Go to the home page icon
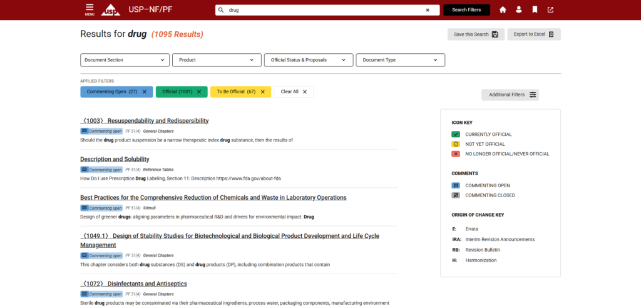Screen dimensions: 641x308 (503, 10)
